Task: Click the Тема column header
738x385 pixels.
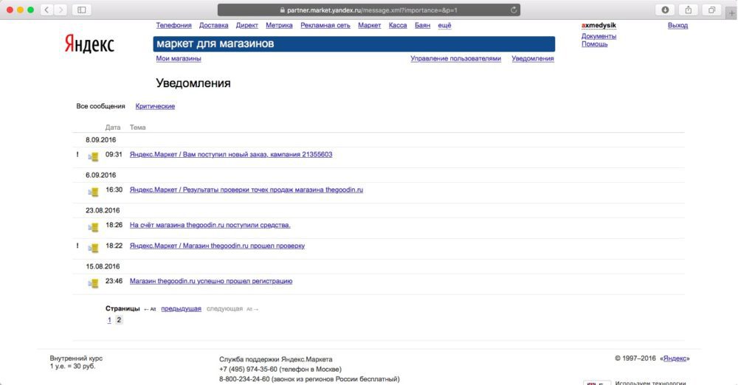Action: click(137, 128)
